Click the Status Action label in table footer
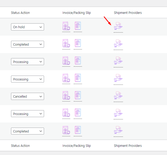 point(20,146)
